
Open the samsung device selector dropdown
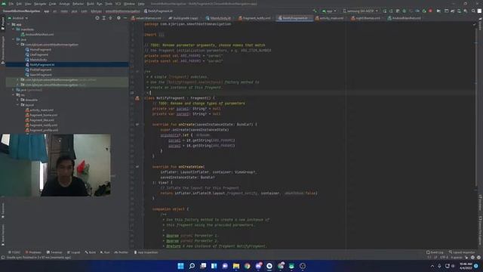(360, 11)
